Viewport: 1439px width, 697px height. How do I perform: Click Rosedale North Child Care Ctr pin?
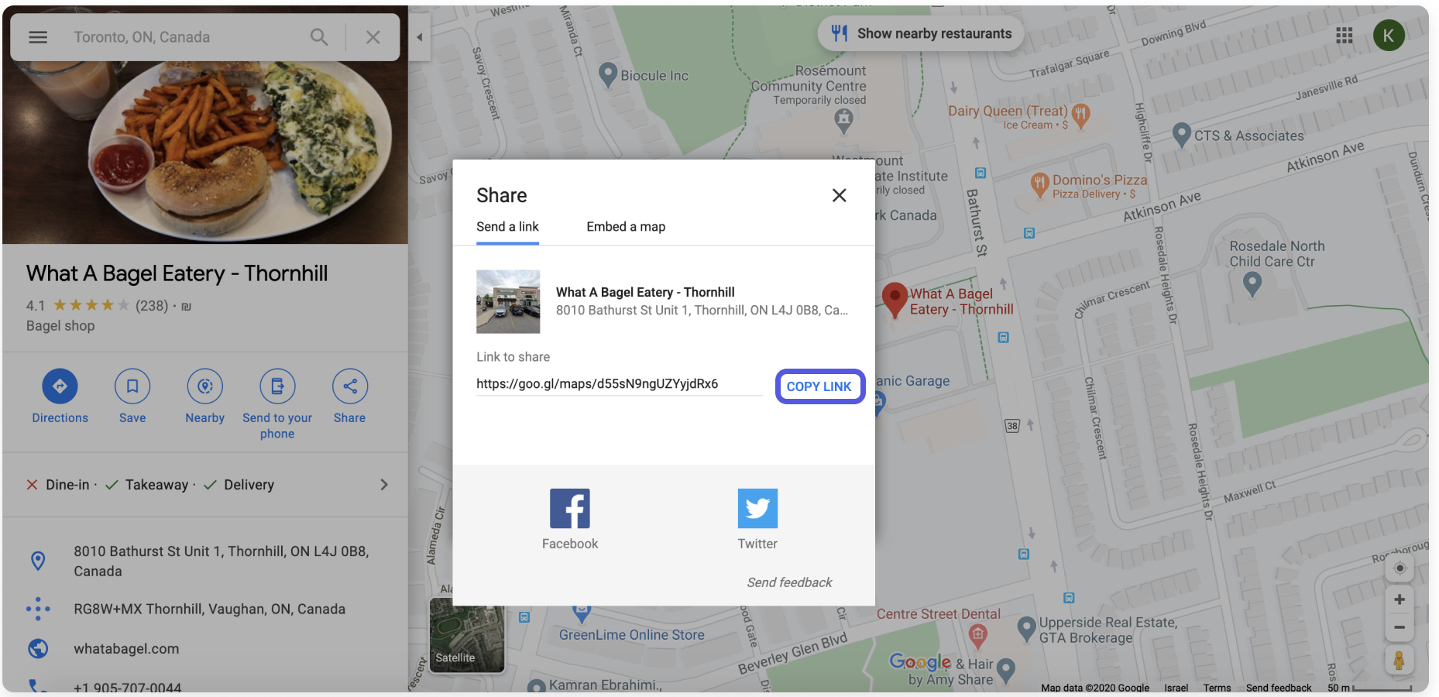tap(1252, 285)
